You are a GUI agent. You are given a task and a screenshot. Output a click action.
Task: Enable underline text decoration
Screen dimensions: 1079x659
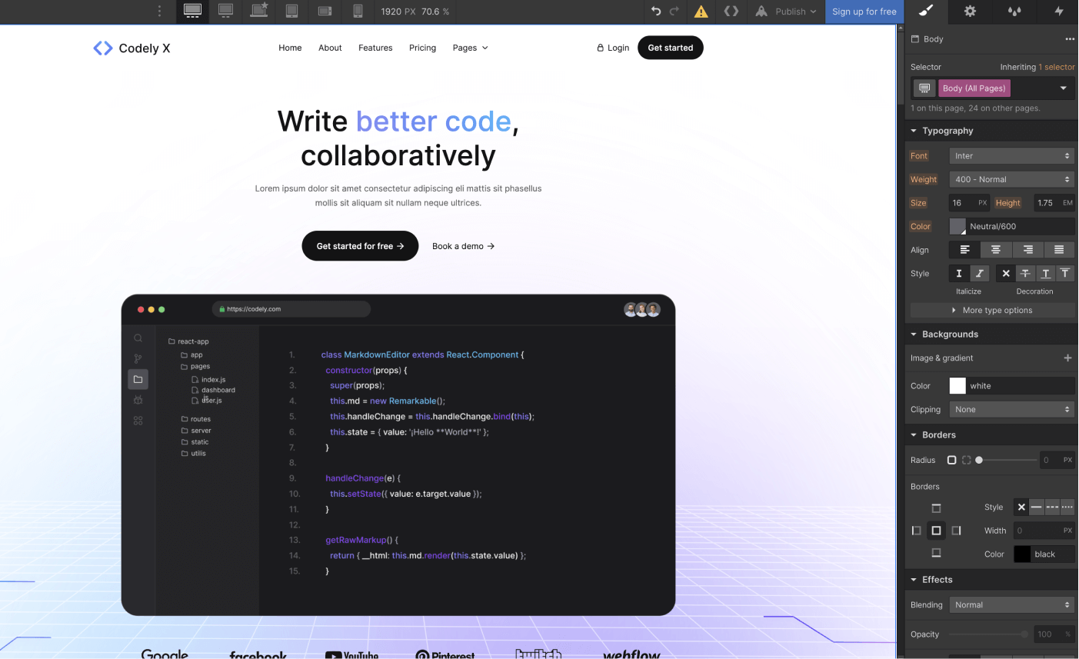coord(1046,273)
